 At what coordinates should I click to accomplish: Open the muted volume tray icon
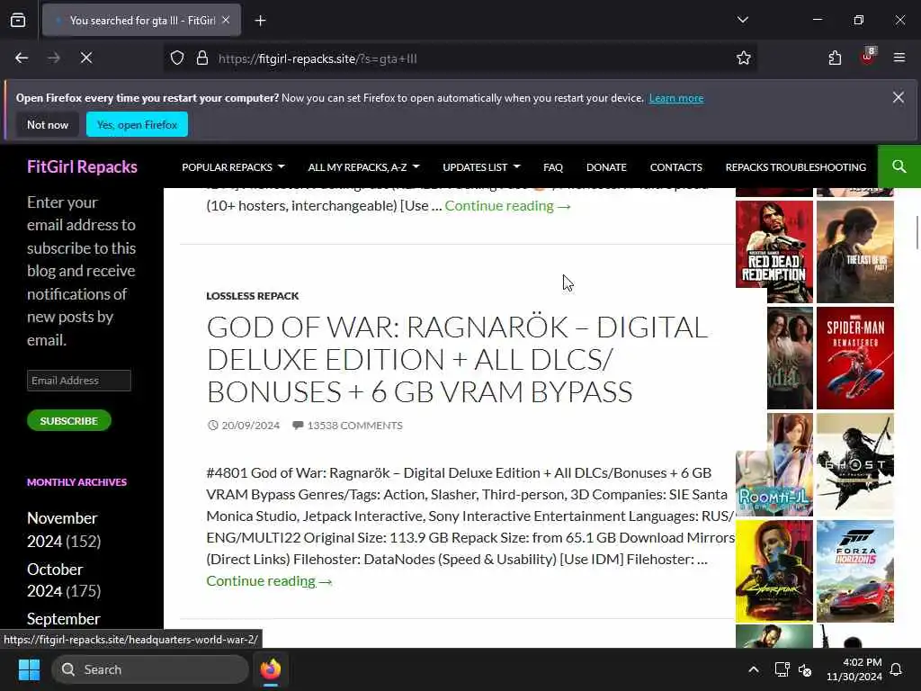coord(805,669)
